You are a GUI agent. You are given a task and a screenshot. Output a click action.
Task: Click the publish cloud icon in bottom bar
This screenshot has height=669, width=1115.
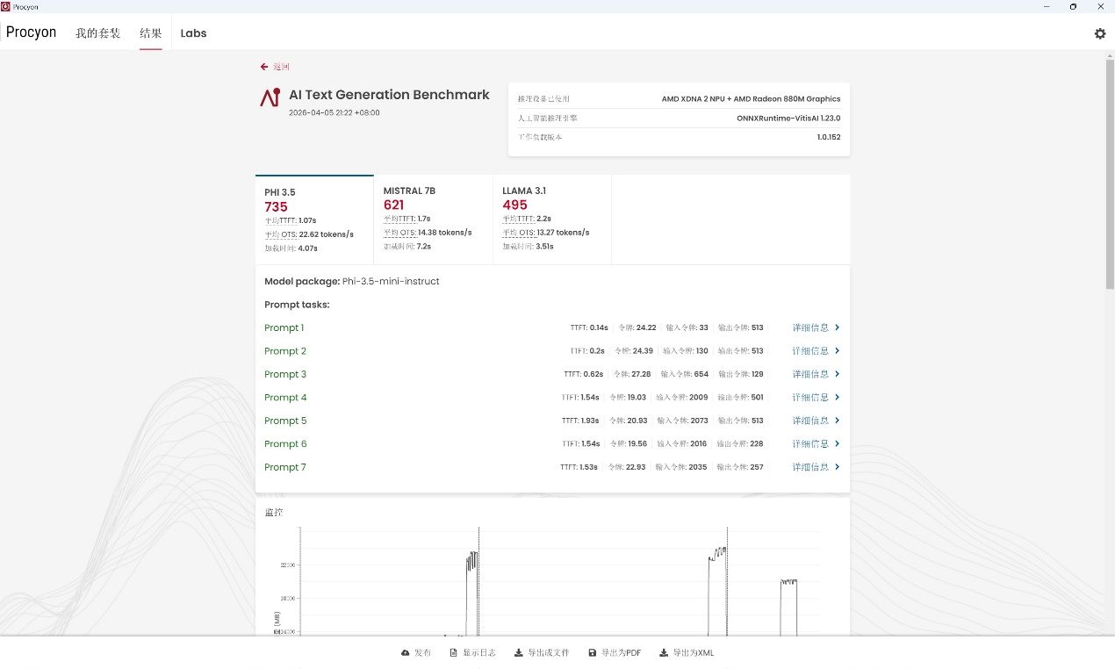pos(406,653)
